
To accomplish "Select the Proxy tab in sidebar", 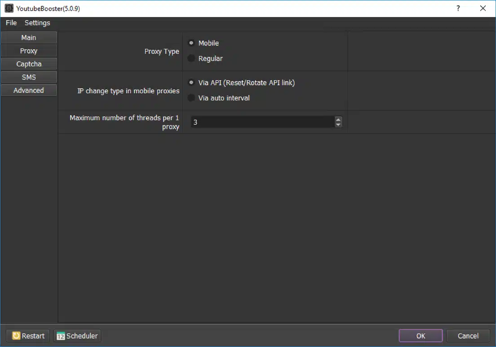I will (x=29, y=51).
